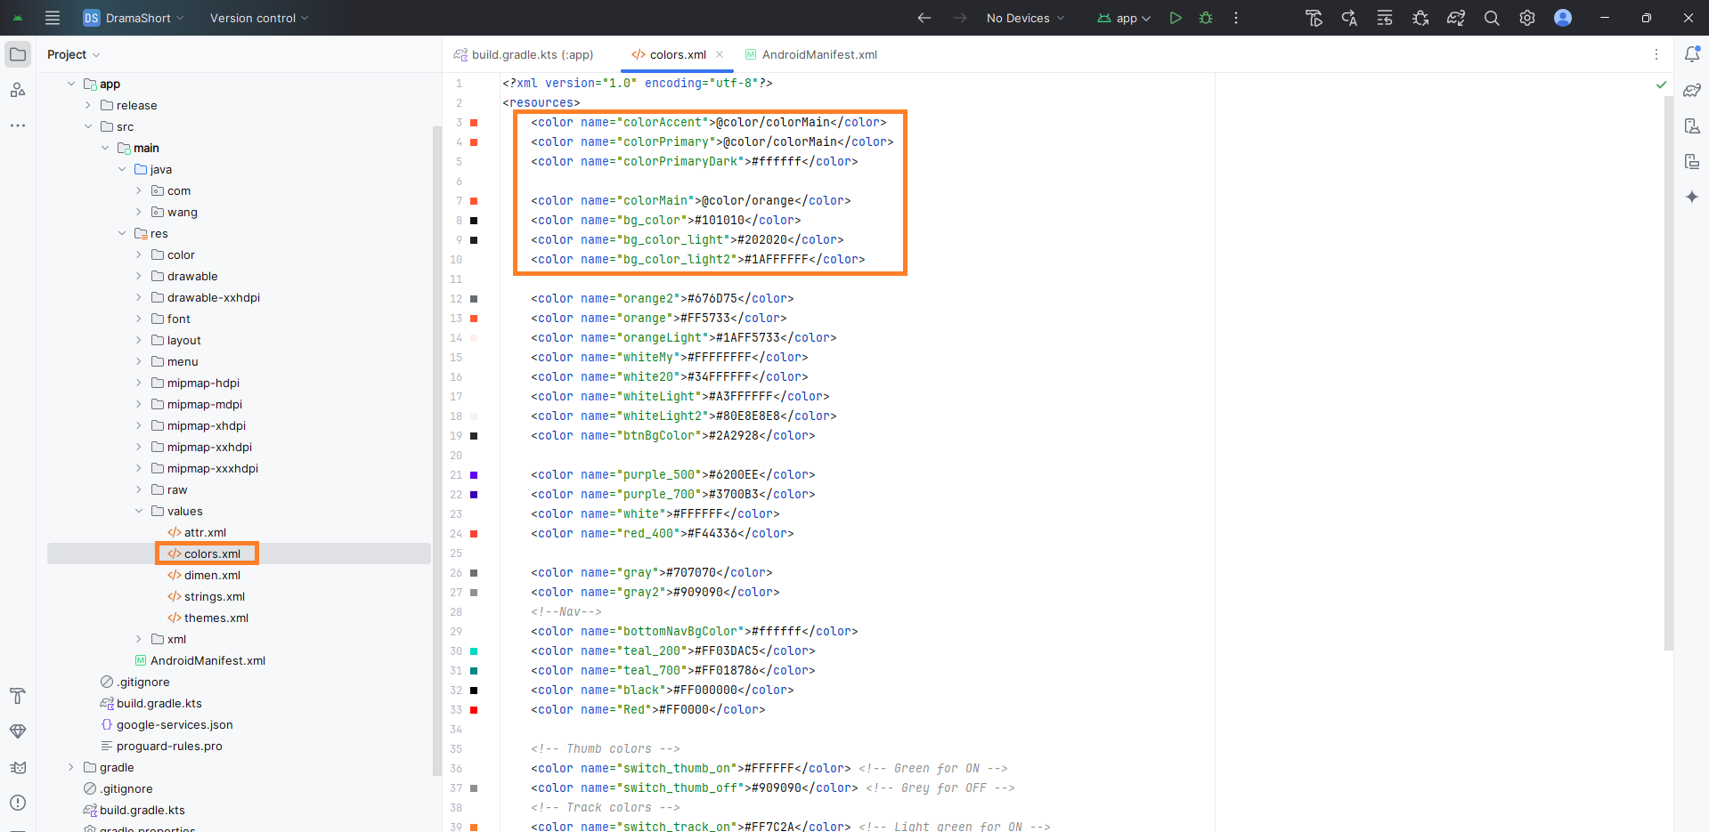Click the editor vertical scrollbar
The height and width of the screenshot is (832, 1709).
pyautogui.click(x=1668, y=374)
